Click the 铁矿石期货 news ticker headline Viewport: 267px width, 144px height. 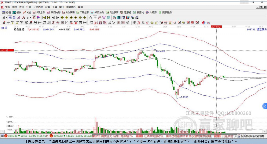click(113, 136)
